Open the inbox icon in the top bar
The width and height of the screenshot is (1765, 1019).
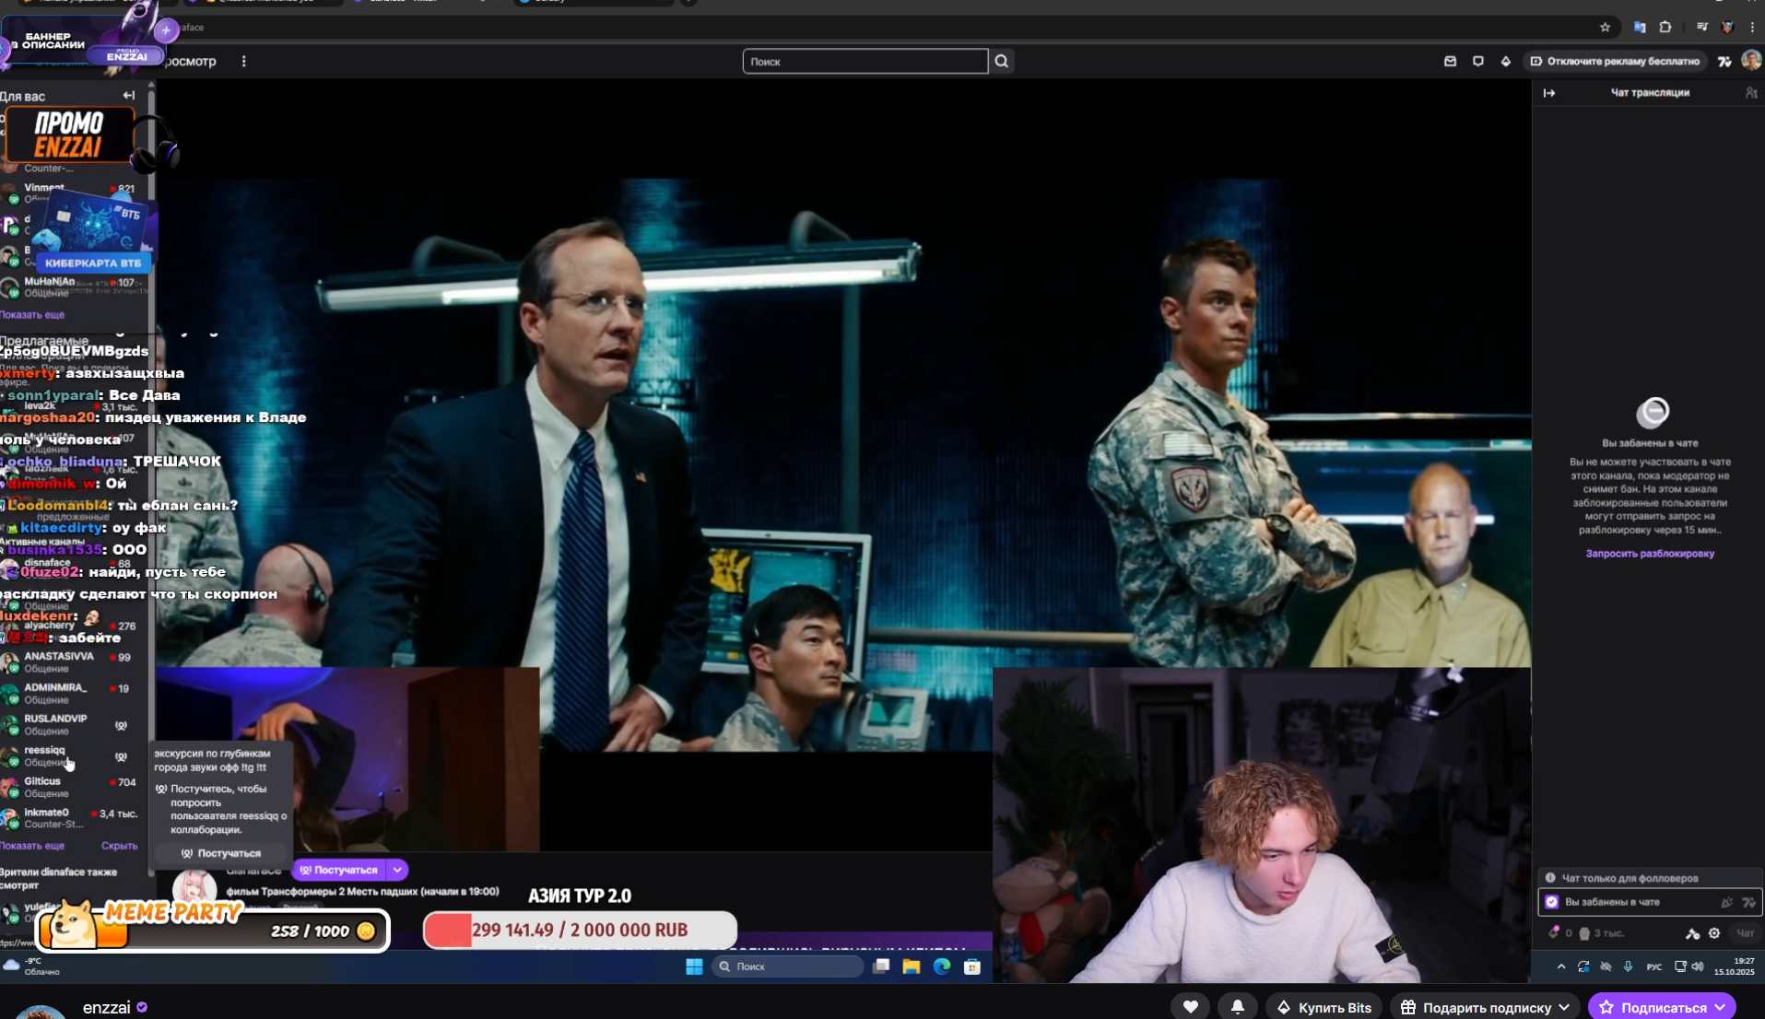click(1450, 62)
